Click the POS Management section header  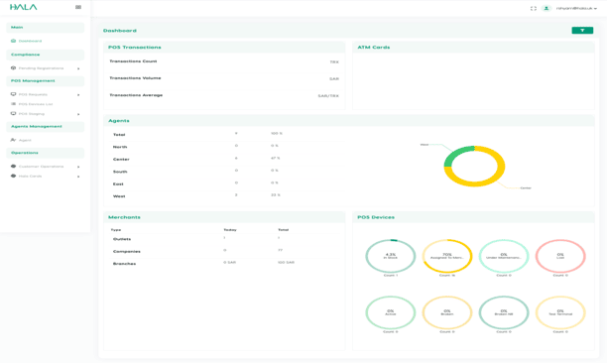click(46, 81)
